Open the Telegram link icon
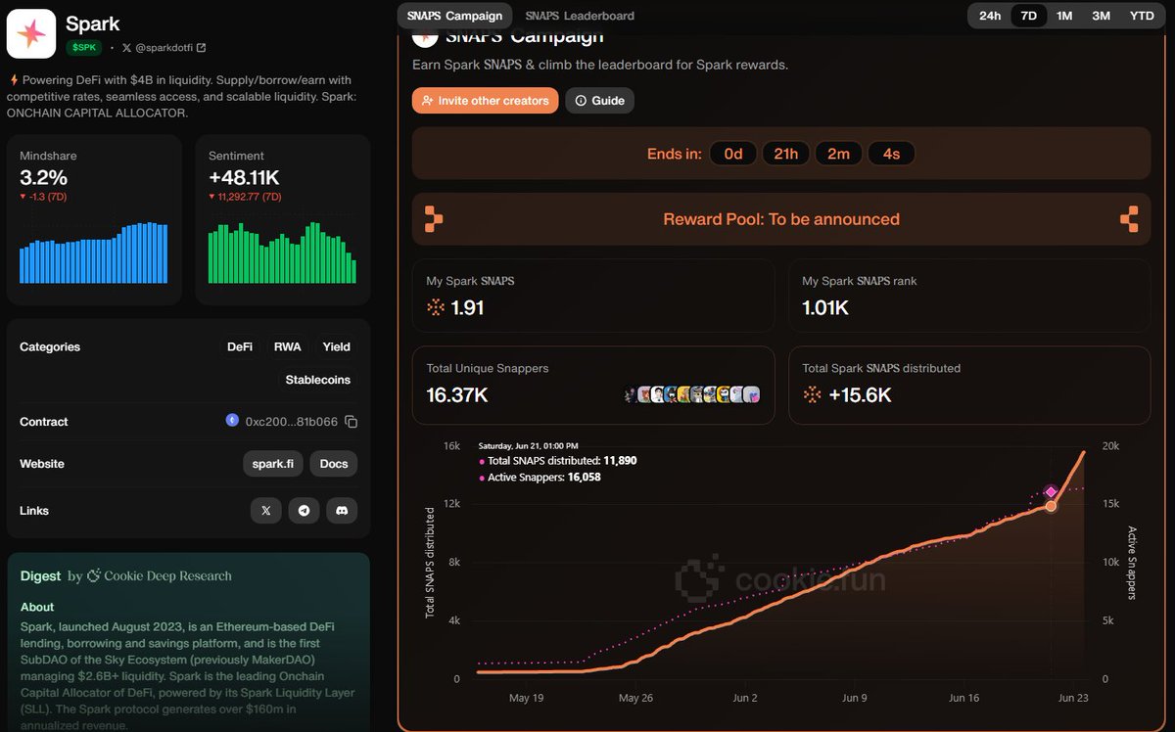This screenshot has width=1175, height=732. [304, 511]
